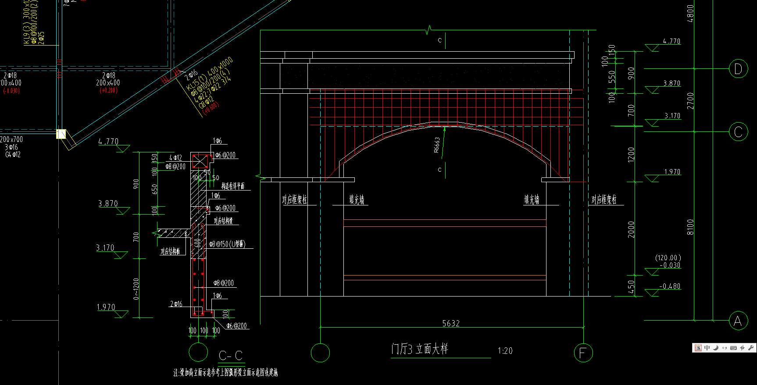Click the left '填充墙' infill wall label

(357, 200)
